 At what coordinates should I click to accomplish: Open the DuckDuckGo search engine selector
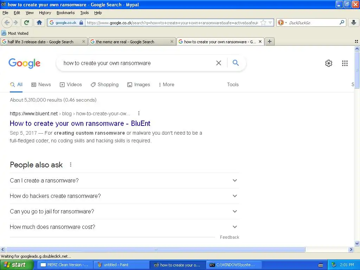click(x=282, y=22)
